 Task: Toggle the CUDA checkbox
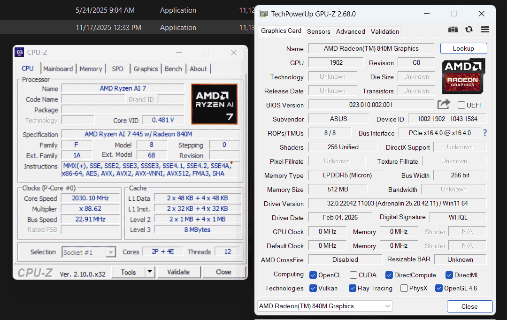pyautogui.click(x=353, y=275)
